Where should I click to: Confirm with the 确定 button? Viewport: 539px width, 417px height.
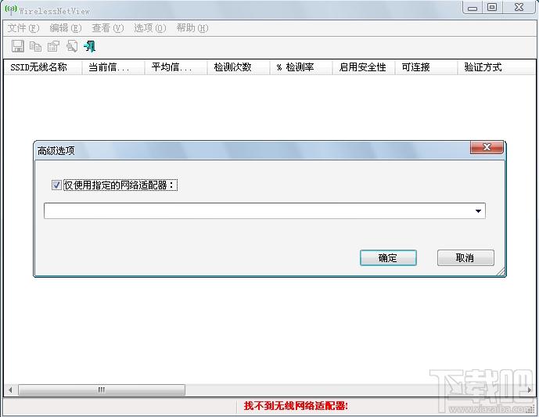pos(388,258)
